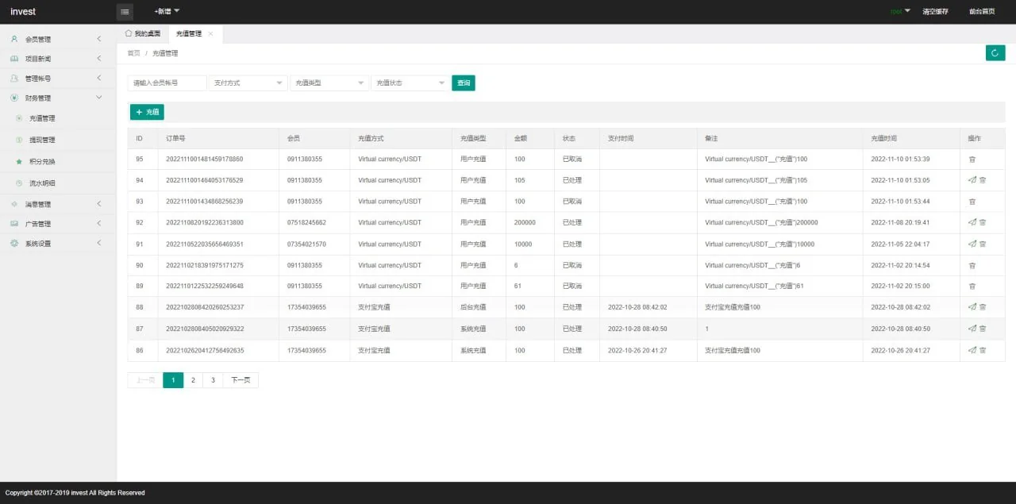Open the 充值类型 dropdown filter

[329, 83]
